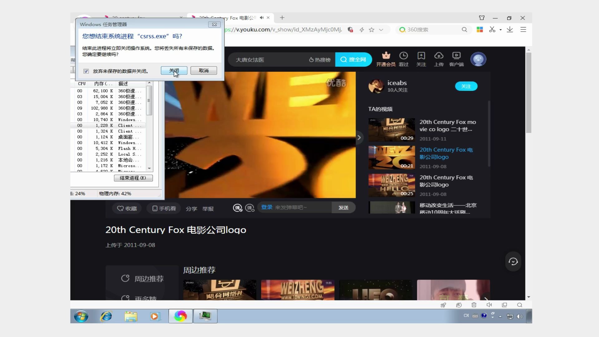Click 发送 to send danmaku
599x337 pixels.
pyautogui.click(x=343, y=208)
